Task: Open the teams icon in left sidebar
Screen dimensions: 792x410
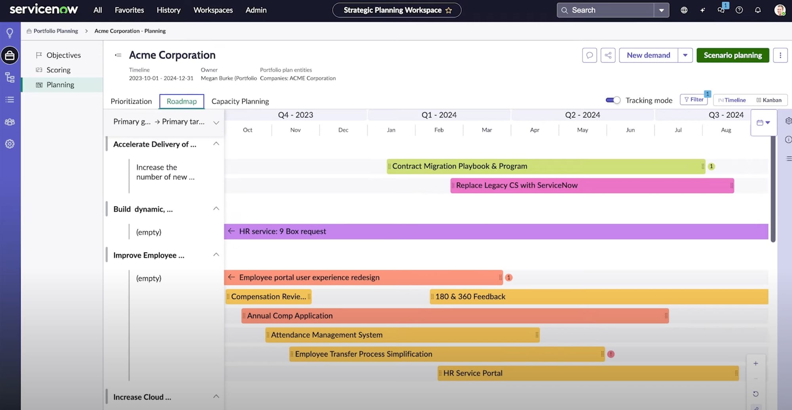Action: pyautogui.click(x=10, y=122)
